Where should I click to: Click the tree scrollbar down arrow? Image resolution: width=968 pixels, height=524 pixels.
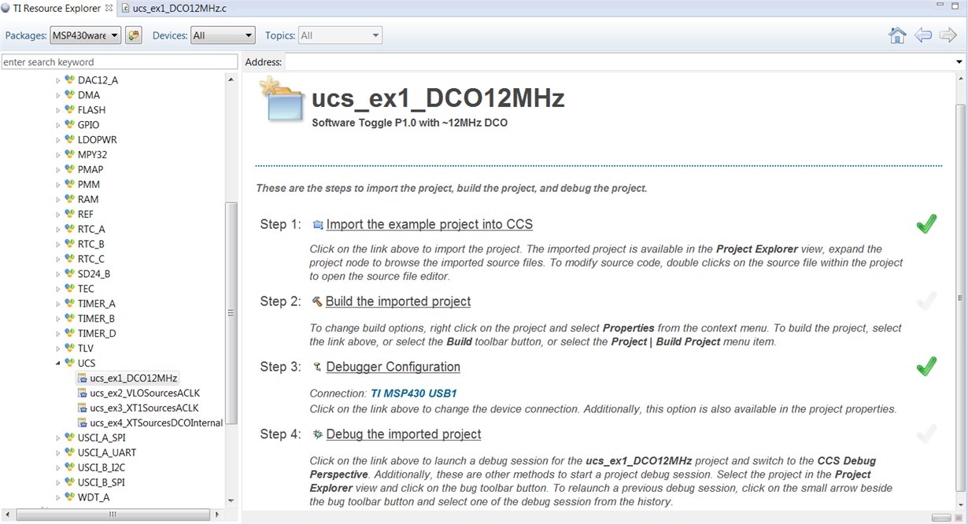(x=231, y=500)
